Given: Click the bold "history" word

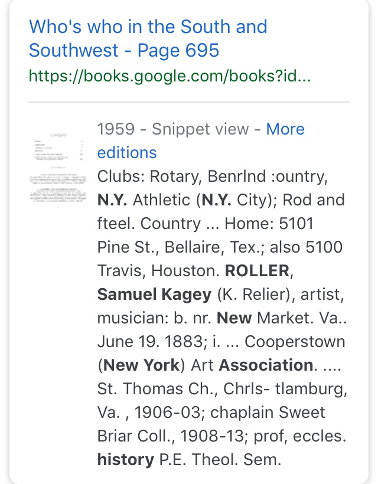Looking at the screenshot, I should click(125, 460).
